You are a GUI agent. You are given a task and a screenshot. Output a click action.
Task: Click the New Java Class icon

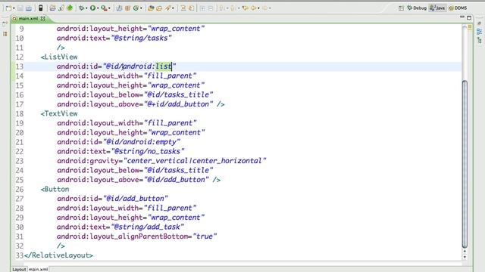(136, 8)
